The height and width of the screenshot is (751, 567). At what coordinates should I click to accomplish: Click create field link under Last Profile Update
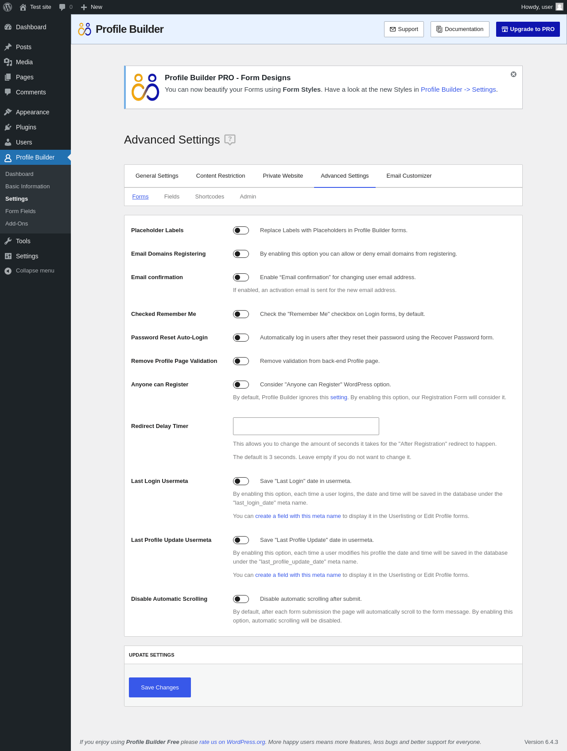pyautogui.click(x=298, y=575)
